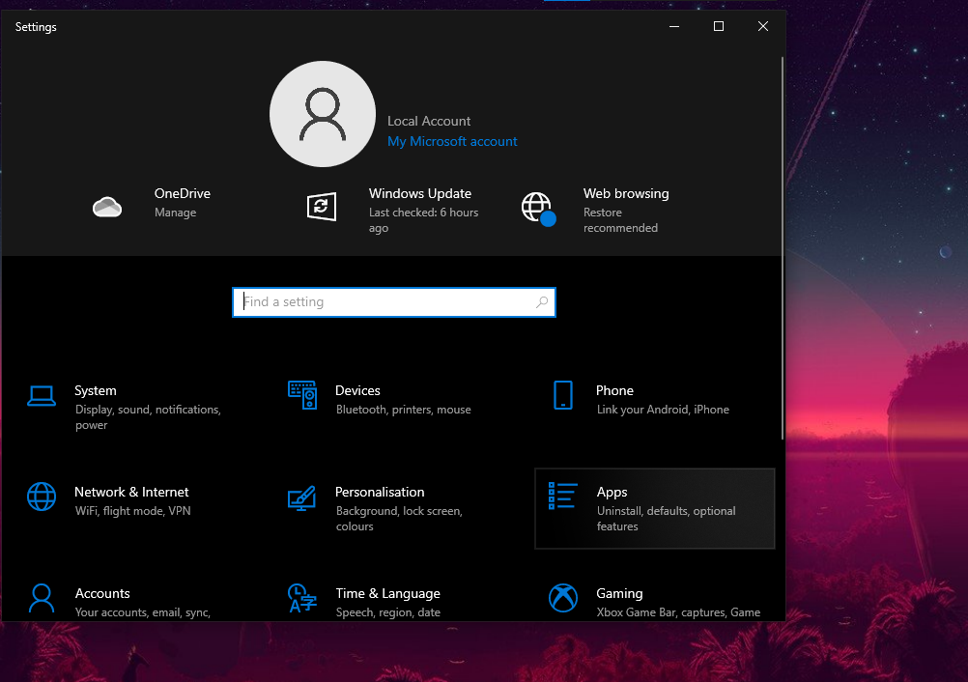Click 'WiFi, flight mode, VPN' description
Viewport: 968px width, 682px height.
click(132, 511)
